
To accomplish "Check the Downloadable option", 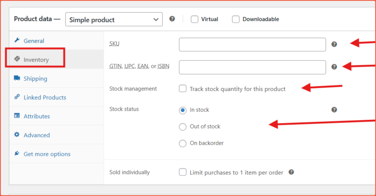I will click(x=236, y=19).
